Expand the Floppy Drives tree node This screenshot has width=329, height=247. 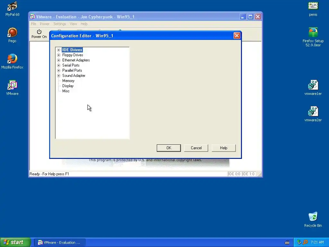tap(58, 55)
